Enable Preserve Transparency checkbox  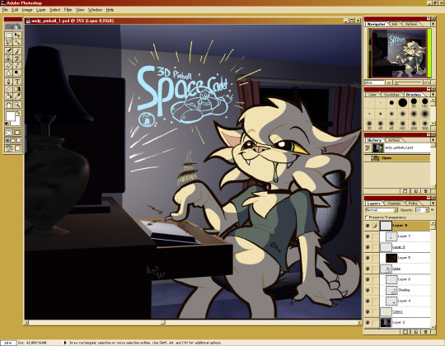coord(367,217)
